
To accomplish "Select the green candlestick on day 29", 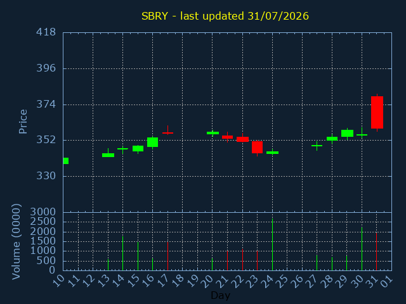I will coord(347,134).
